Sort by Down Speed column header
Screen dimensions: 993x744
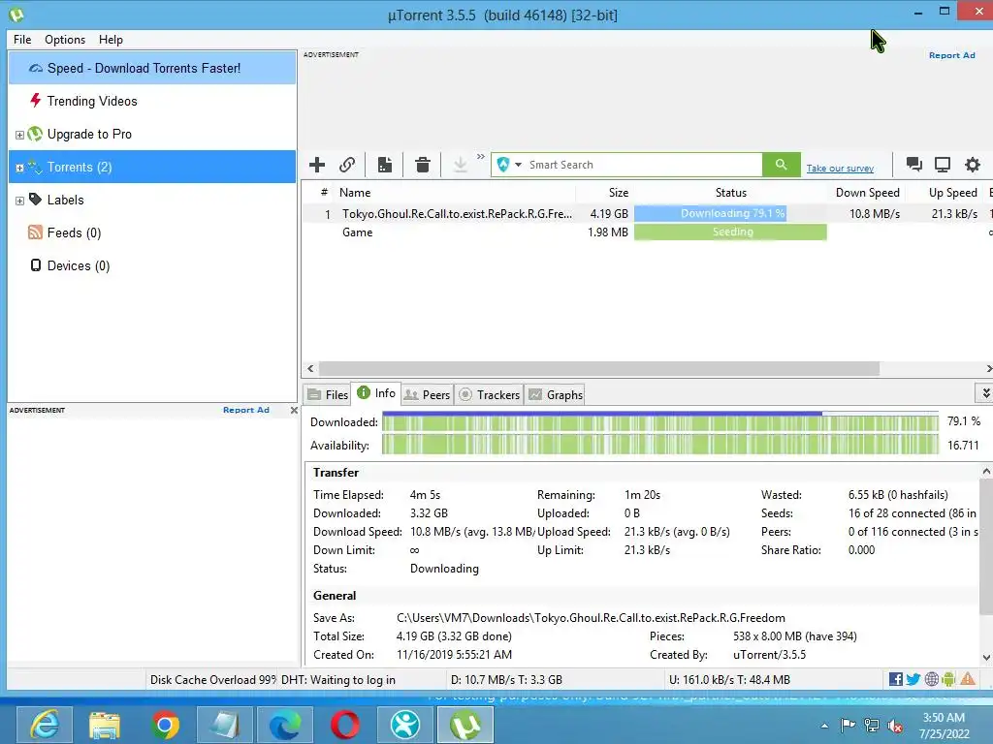(867, 193)
